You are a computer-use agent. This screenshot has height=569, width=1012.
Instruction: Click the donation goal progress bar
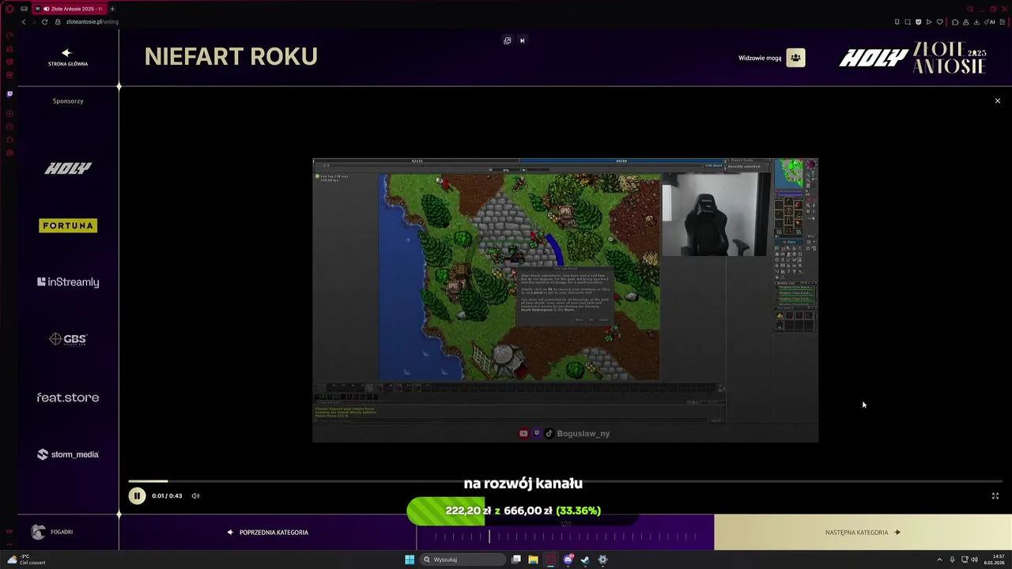[x=522, y=511]
